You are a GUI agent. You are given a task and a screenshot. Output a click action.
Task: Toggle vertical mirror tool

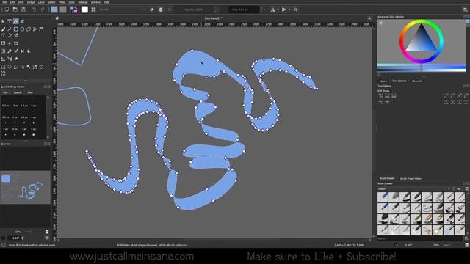point(283,10)
